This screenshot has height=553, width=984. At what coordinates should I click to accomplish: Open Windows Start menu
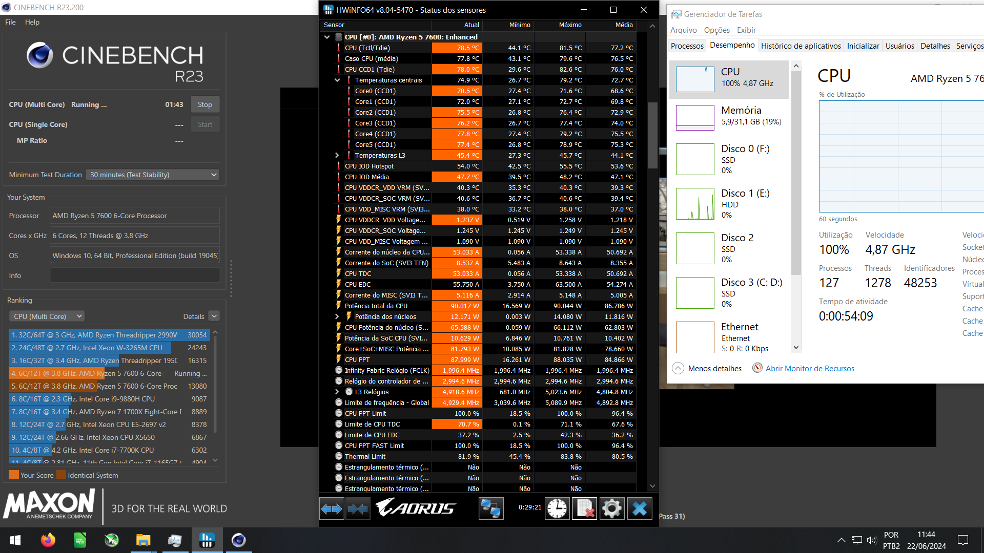pyautogui.click(x=15, y=540)
